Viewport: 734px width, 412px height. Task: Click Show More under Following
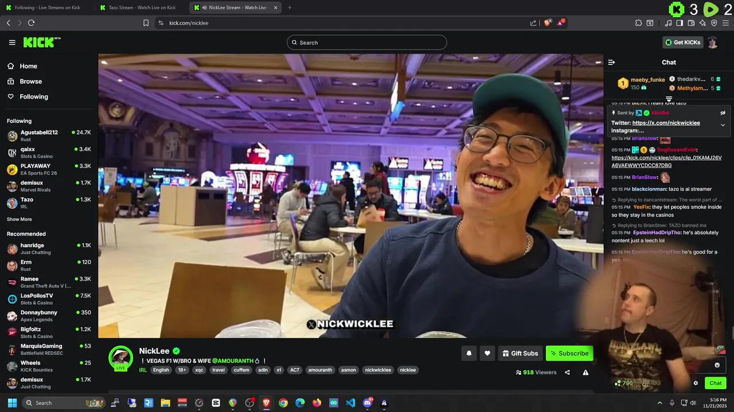(19, 219)
